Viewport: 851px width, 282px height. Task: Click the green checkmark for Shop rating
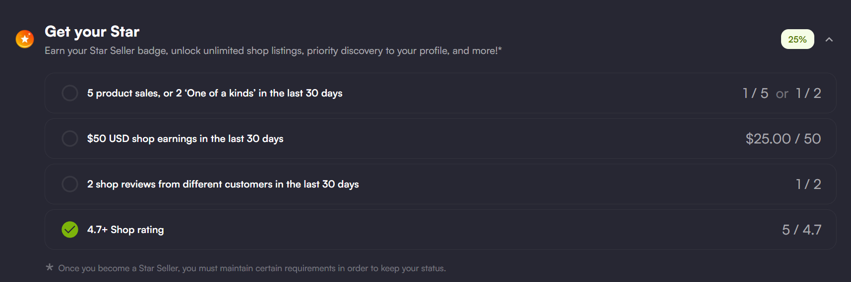click(70, 230)
